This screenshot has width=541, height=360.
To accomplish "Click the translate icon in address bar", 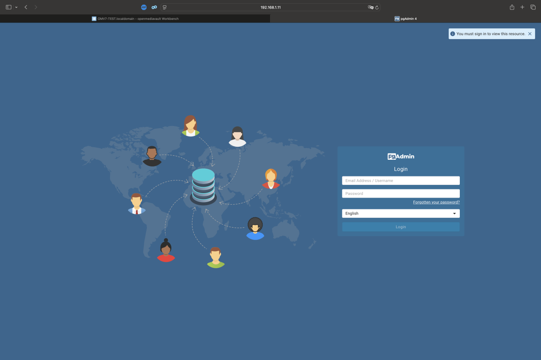I will point(371,7).
